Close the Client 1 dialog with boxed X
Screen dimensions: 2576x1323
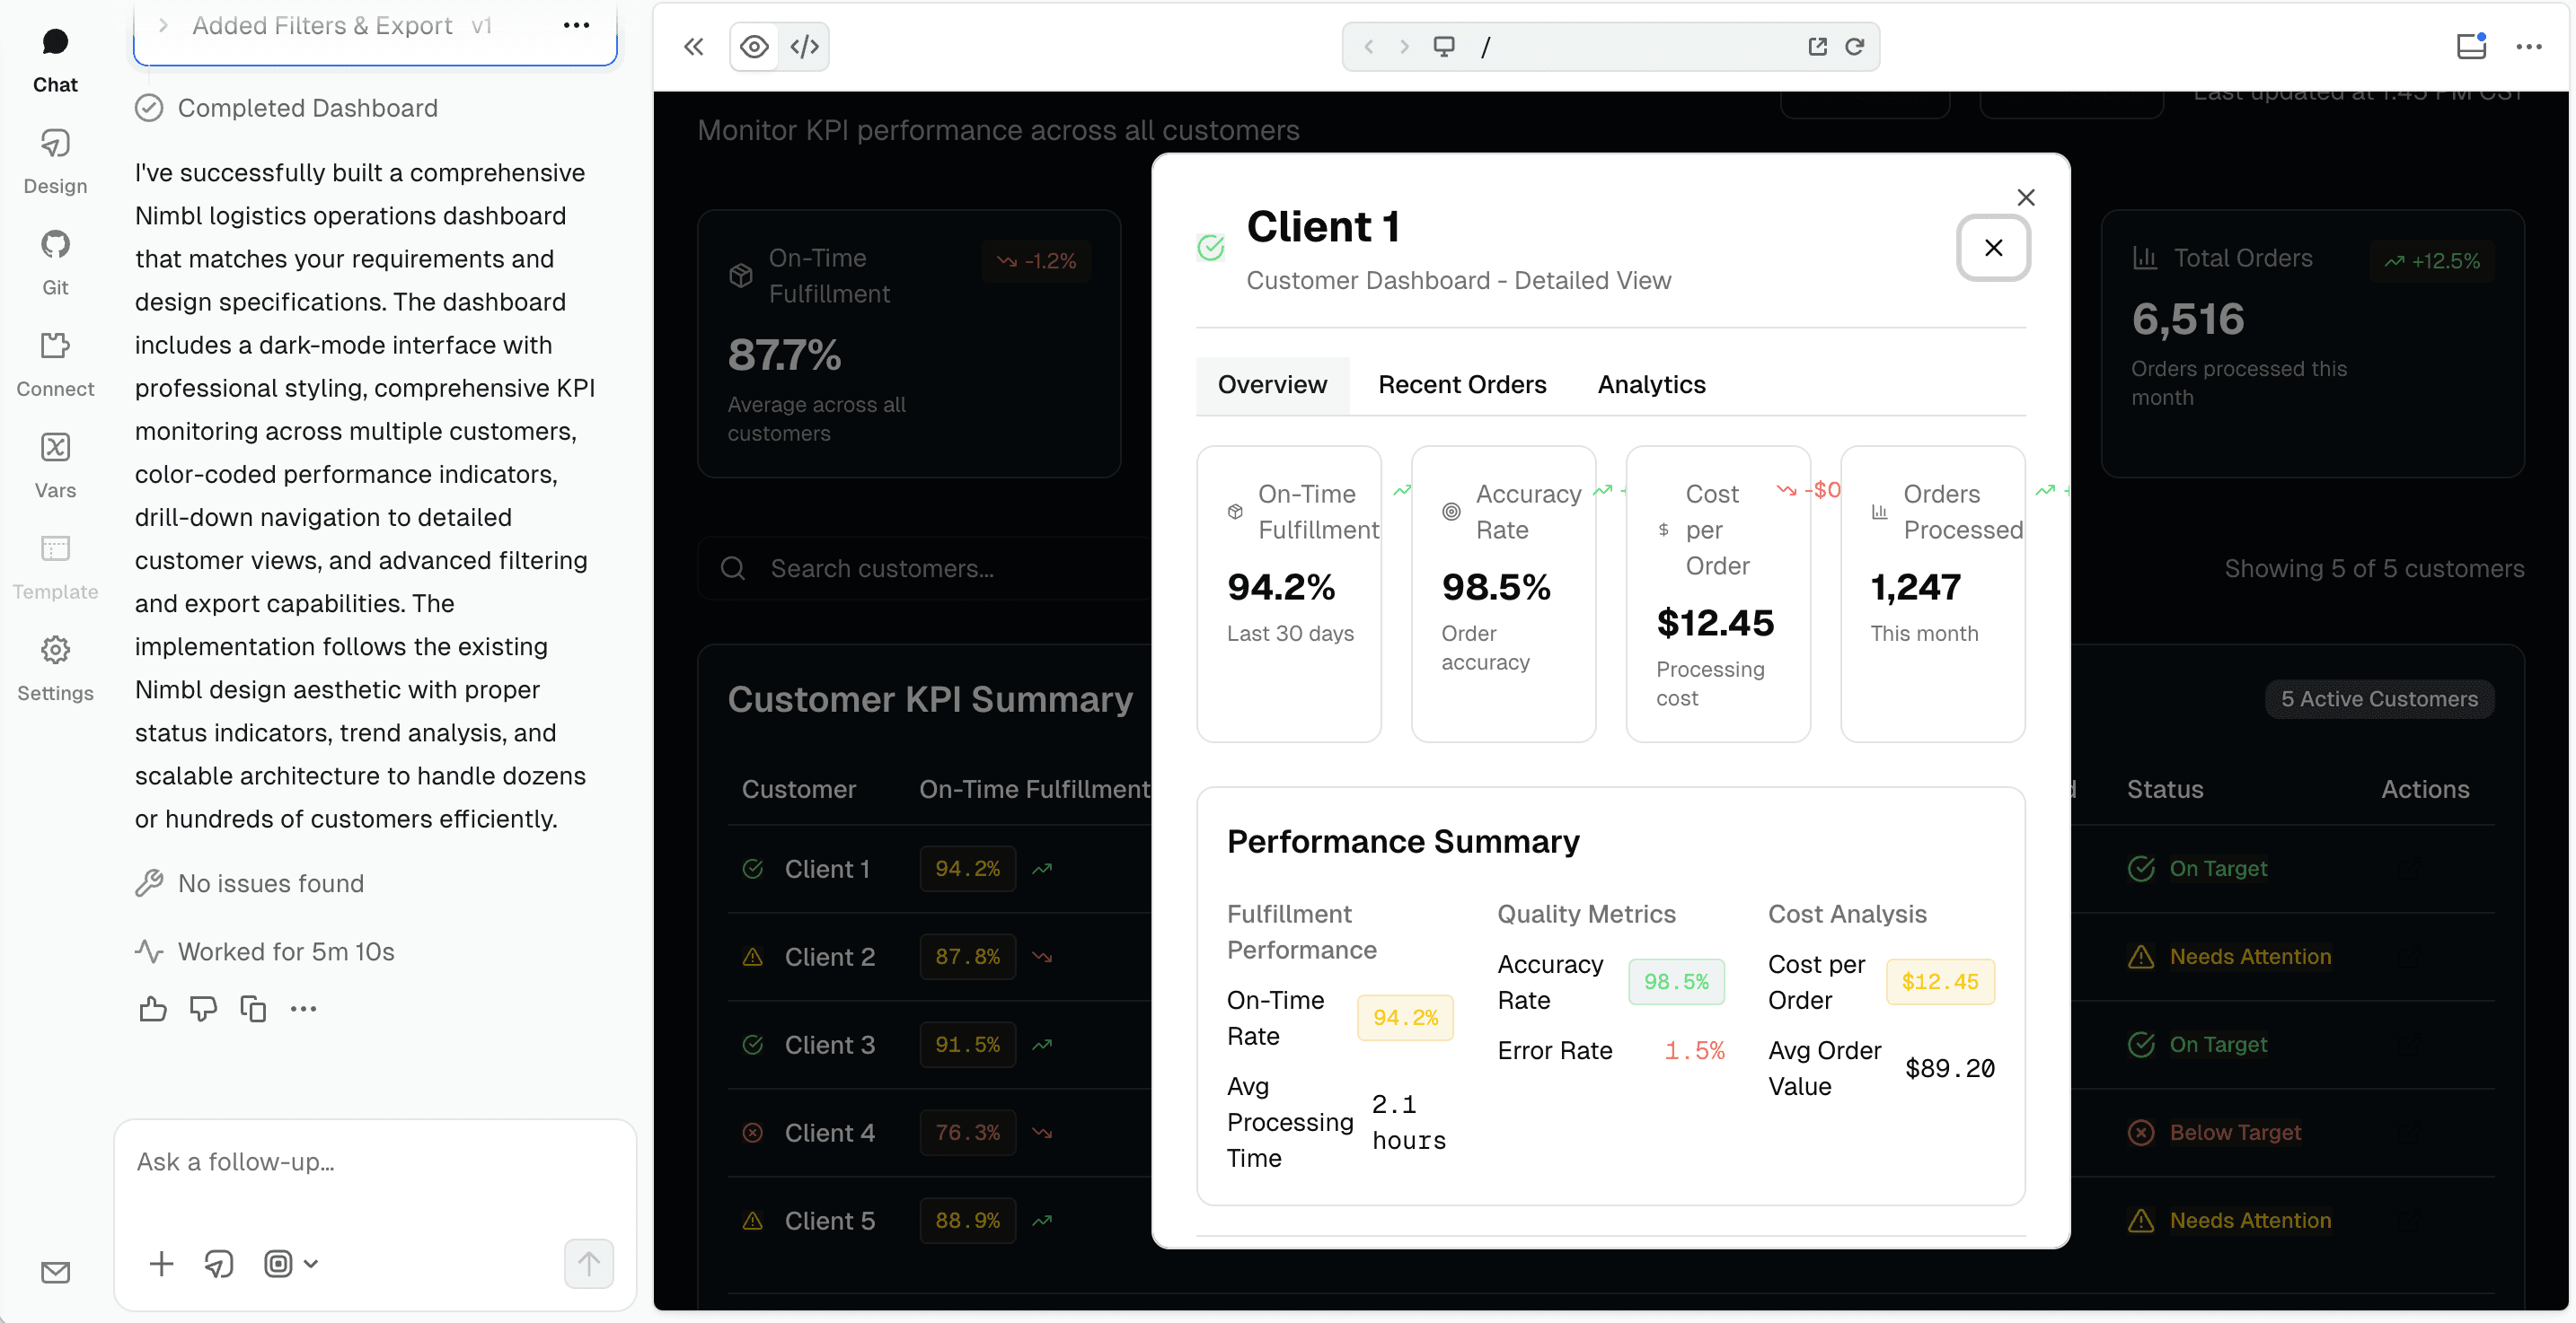pyautogui.click(x=1992, y=248)
